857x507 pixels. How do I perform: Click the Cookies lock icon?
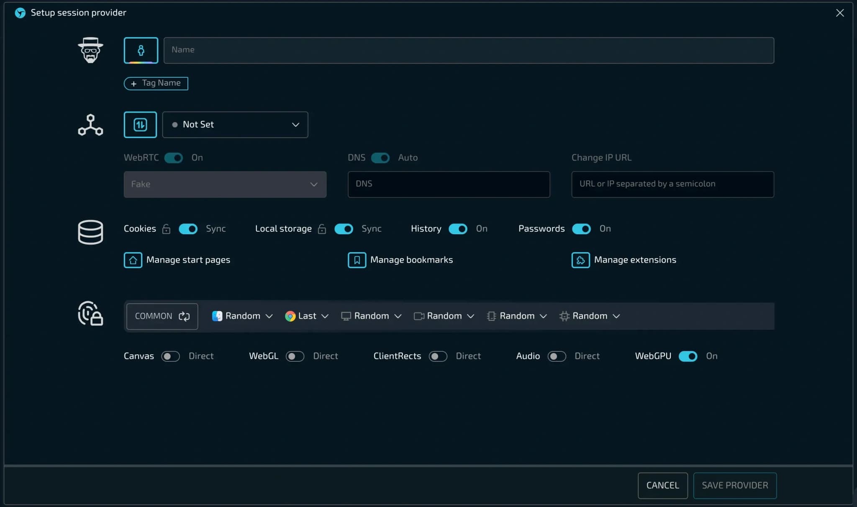(166, 229)
